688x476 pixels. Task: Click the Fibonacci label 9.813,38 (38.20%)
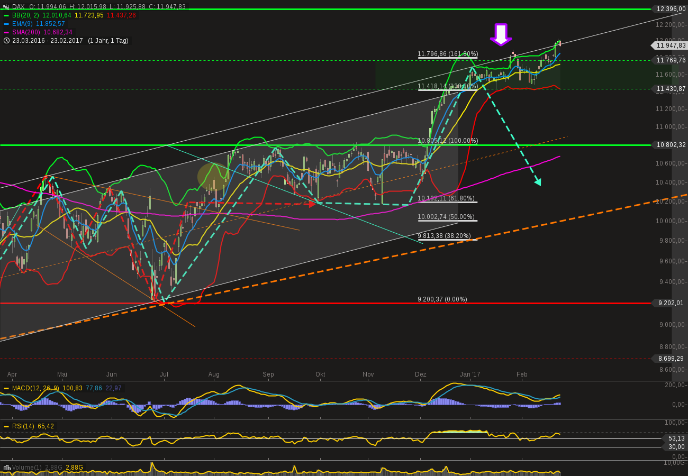click(444, 236)
